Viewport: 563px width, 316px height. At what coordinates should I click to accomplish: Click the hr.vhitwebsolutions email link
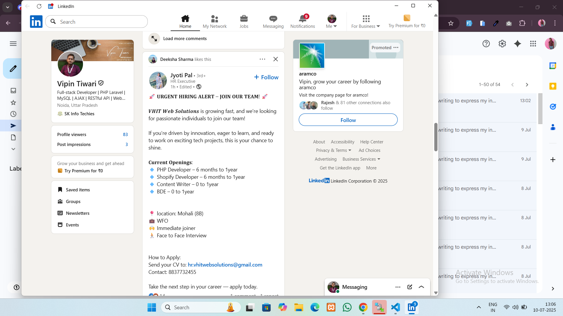[x=225, y=265]
